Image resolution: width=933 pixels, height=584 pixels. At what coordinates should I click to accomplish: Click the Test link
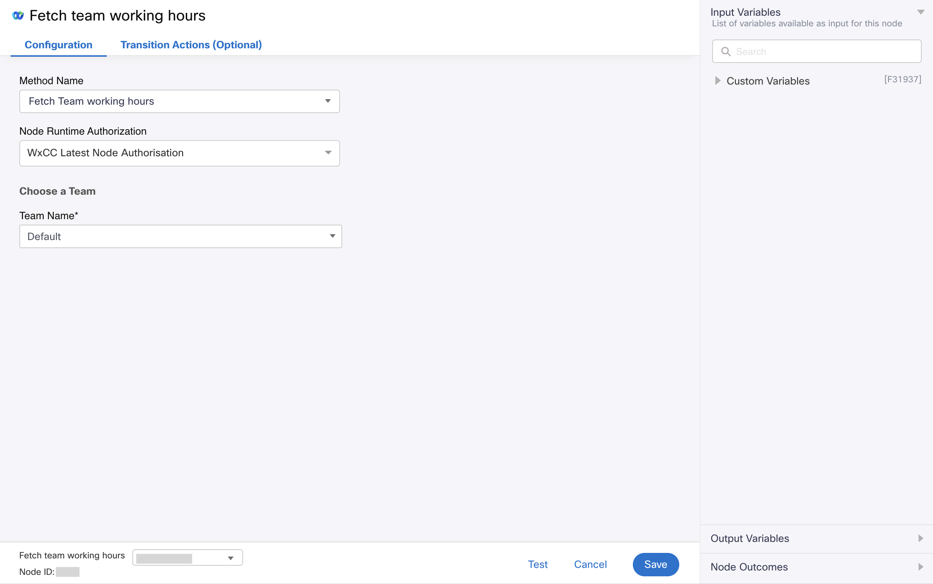click(x=537, y=564)
